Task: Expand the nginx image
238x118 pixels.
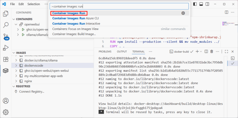Action: tap(16, 81)
